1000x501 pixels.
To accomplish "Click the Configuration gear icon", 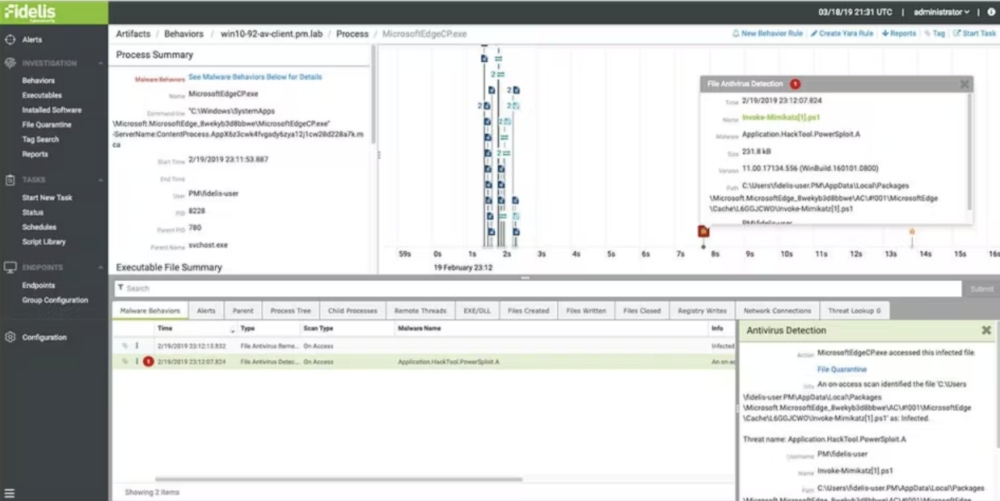I will pos(10,337).
